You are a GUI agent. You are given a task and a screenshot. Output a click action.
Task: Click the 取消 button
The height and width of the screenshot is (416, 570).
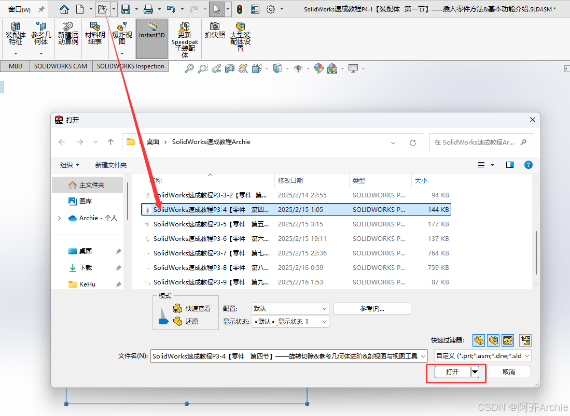point(509,372)
